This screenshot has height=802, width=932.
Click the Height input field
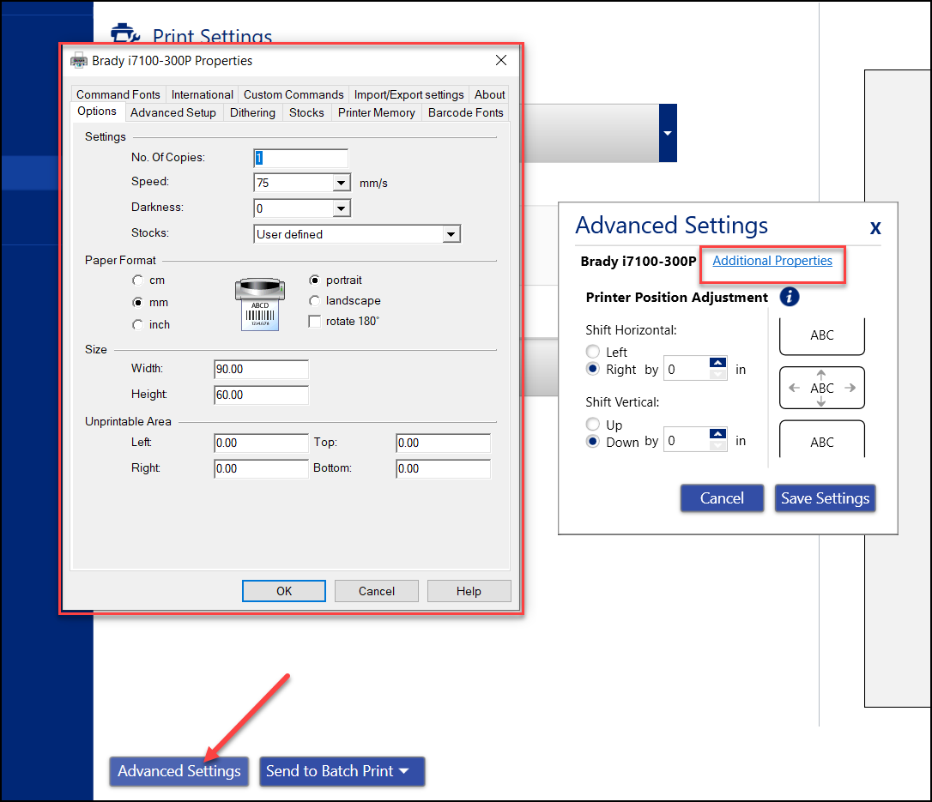click(261, 395)
